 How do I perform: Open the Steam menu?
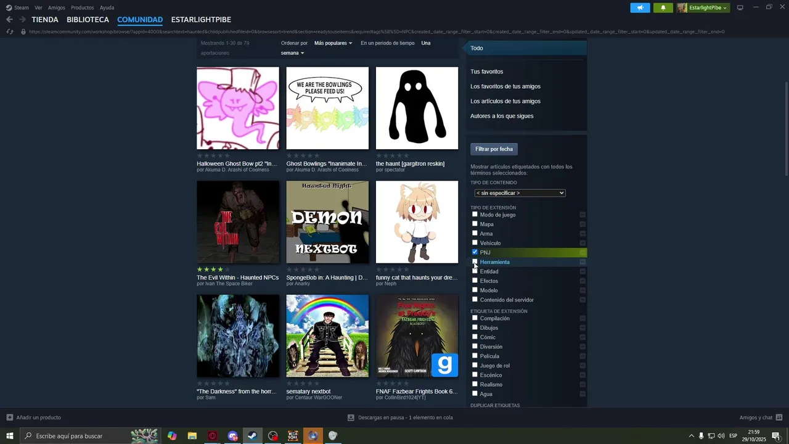point(22,7)
